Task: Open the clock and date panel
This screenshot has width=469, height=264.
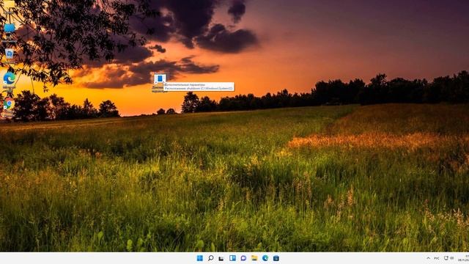Action: point(464,258)
